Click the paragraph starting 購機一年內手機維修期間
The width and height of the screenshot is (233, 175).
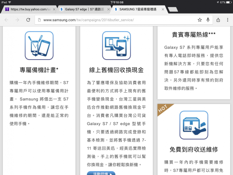[x=39, y=103]
